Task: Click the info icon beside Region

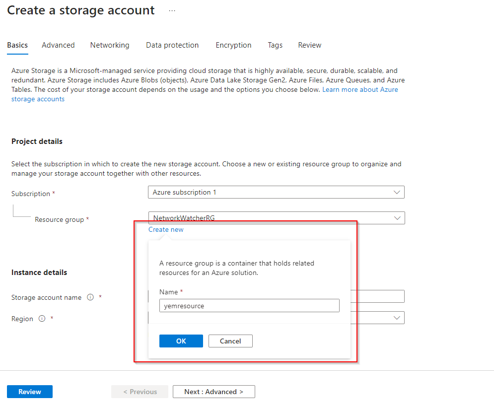Action: [42, 319]
